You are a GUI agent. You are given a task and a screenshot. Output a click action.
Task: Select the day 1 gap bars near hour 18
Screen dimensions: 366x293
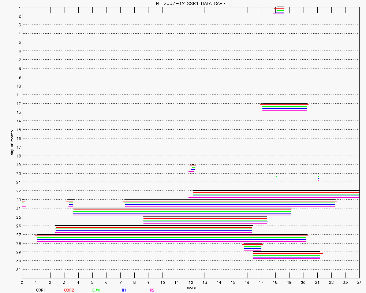[x=279, y=11]
